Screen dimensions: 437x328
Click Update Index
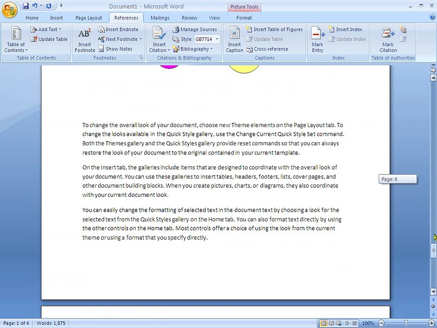pos(347,39)
